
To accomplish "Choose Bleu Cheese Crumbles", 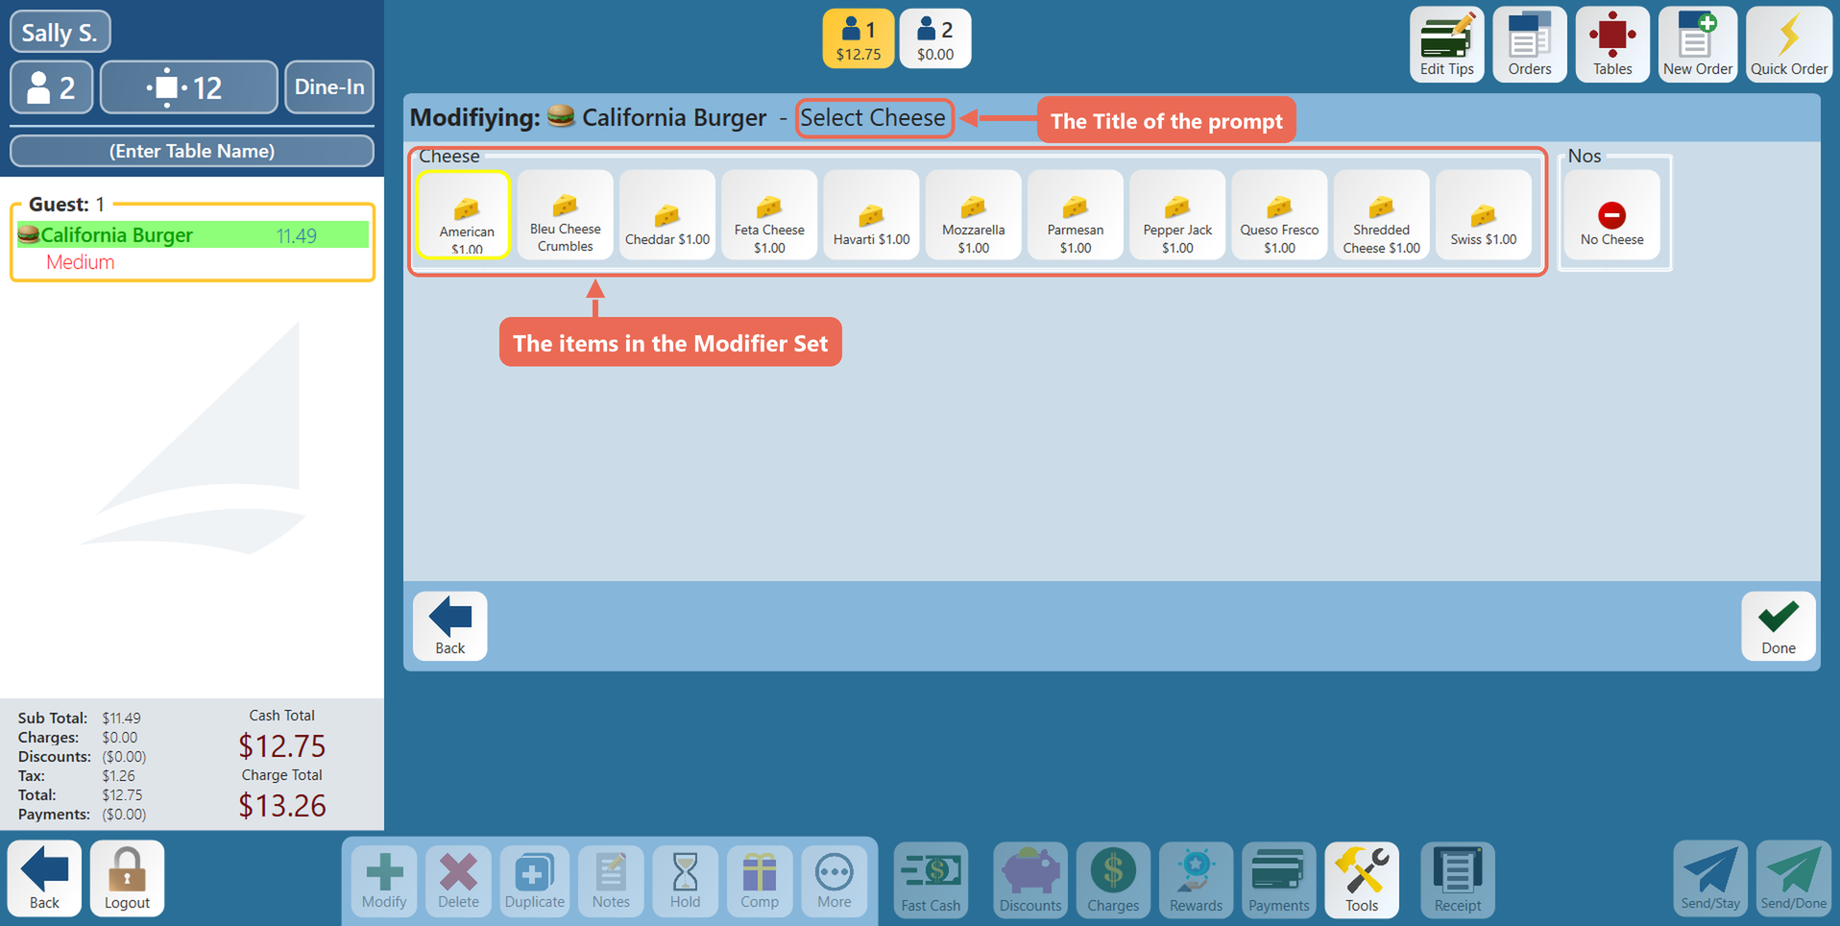I will pos(565,215).
